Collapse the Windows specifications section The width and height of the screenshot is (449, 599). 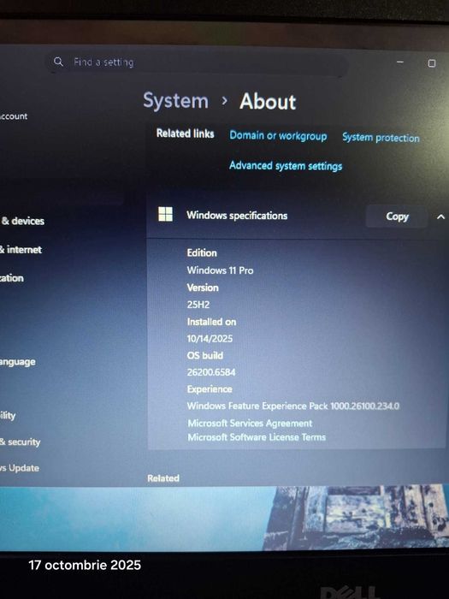click(x=440, y=217)
